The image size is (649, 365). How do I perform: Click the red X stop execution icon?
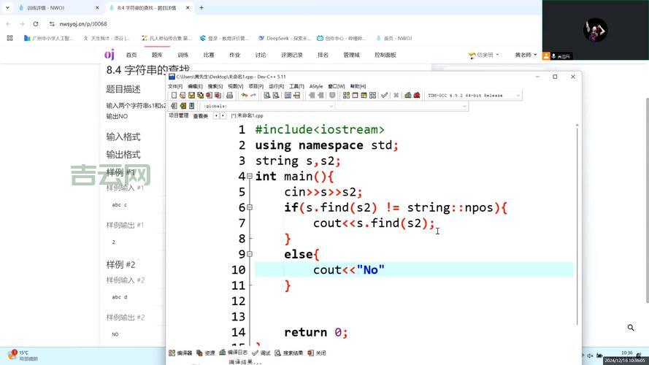(396, 96)
